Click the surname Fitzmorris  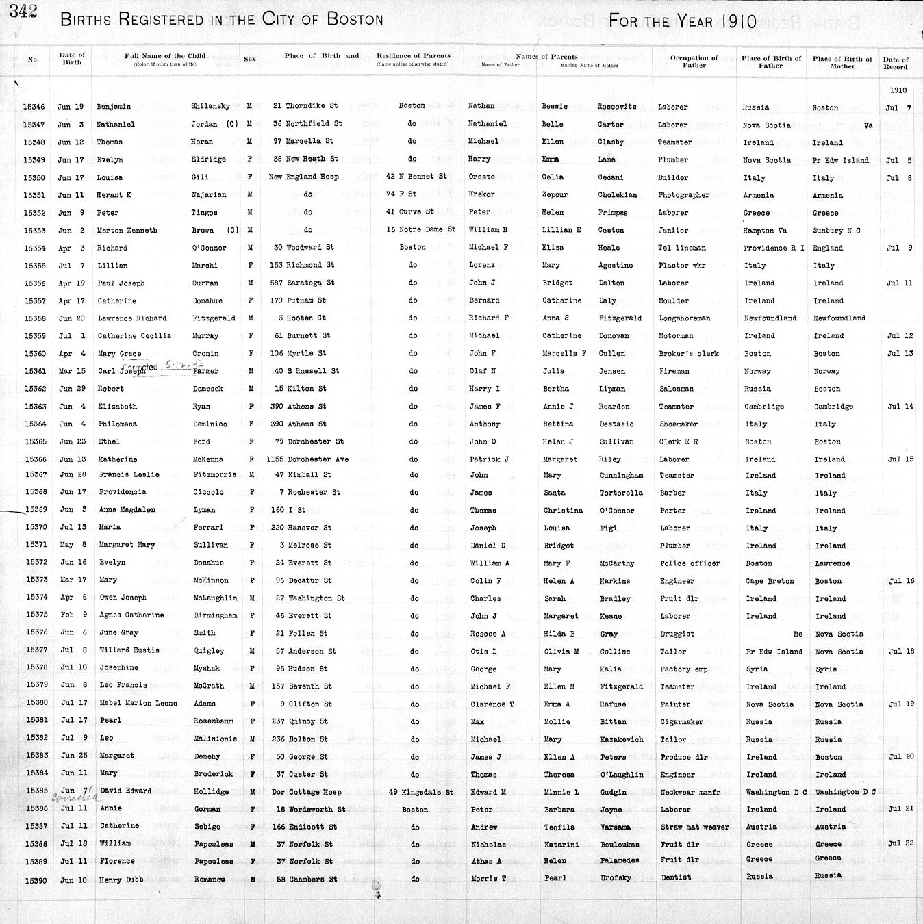(x=214, y=474)
